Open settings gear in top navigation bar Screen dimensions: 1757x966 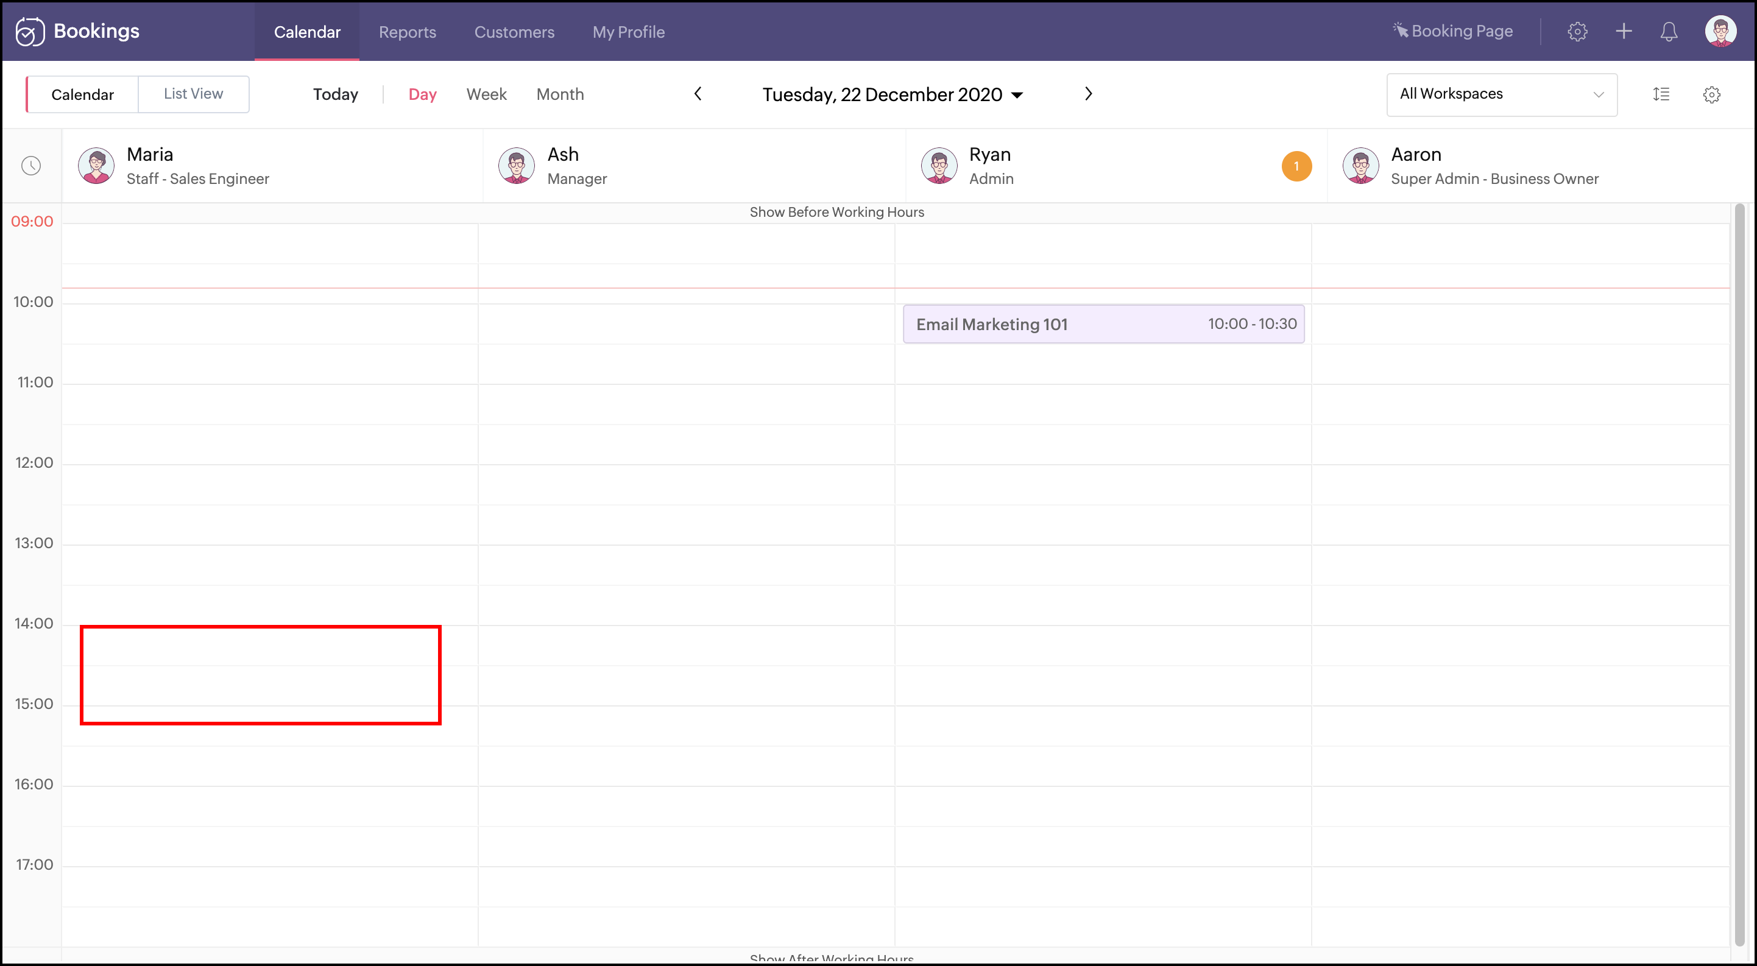tap(1577, 31)
